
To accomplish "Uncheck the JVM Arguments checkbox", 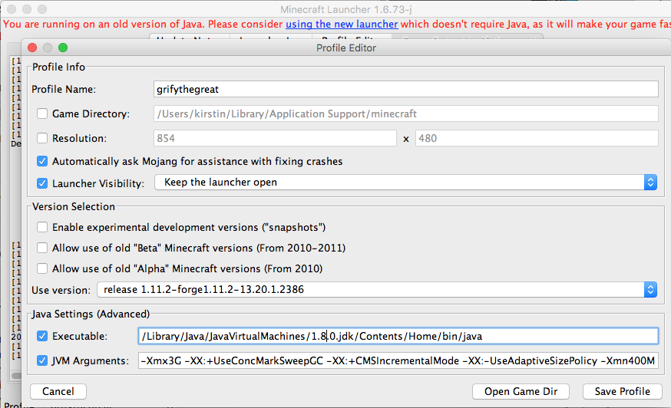I will point(42,360).
